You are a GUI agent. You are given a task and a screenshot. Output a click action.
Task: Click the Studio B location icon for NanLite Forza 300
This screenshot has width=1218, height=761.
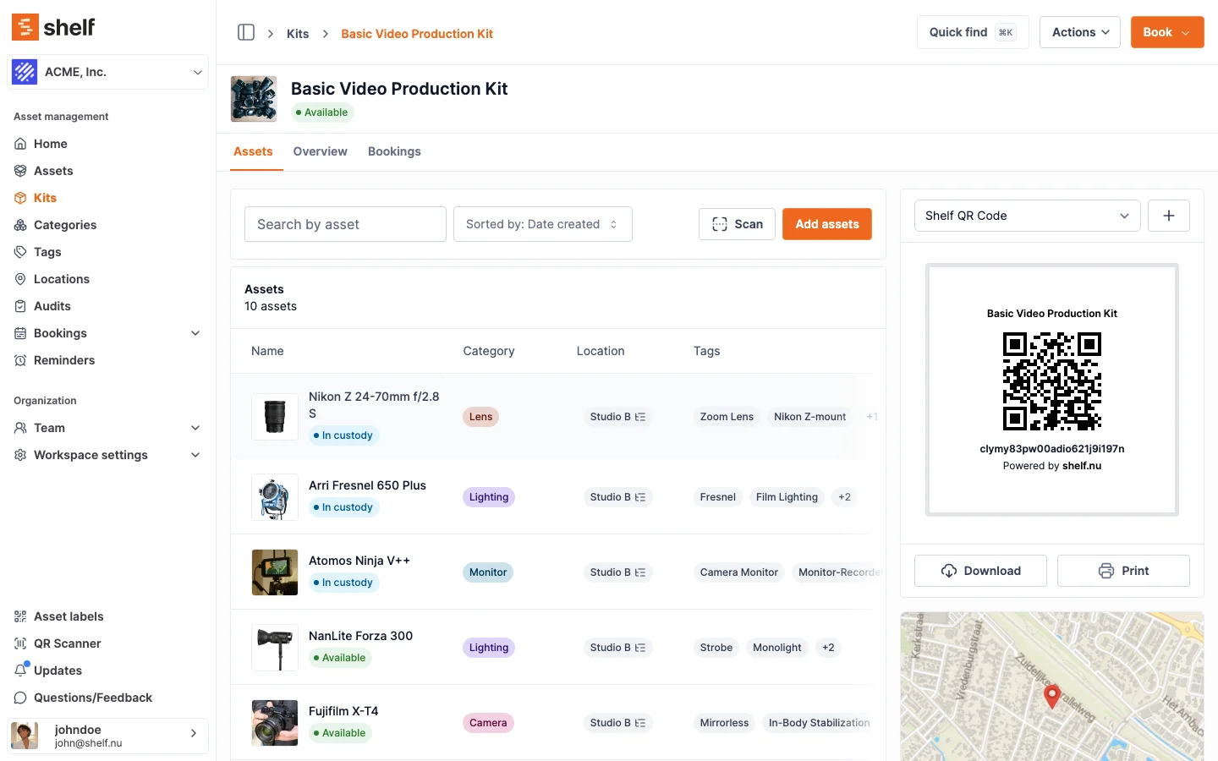[640, 648]
